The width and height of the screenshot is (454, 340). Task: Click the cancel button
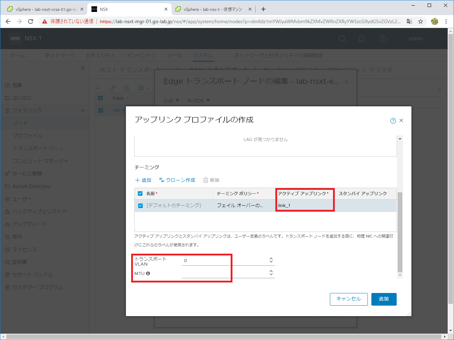[x=349, y=299]
